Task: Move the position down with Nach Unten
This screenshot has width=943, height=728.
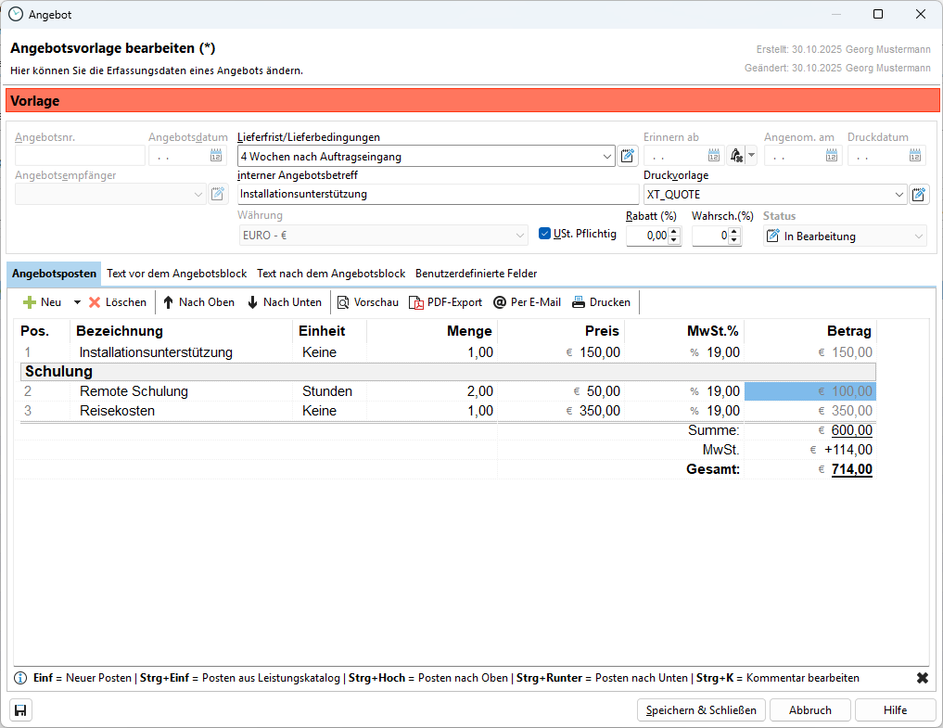Action: [284, 302]
